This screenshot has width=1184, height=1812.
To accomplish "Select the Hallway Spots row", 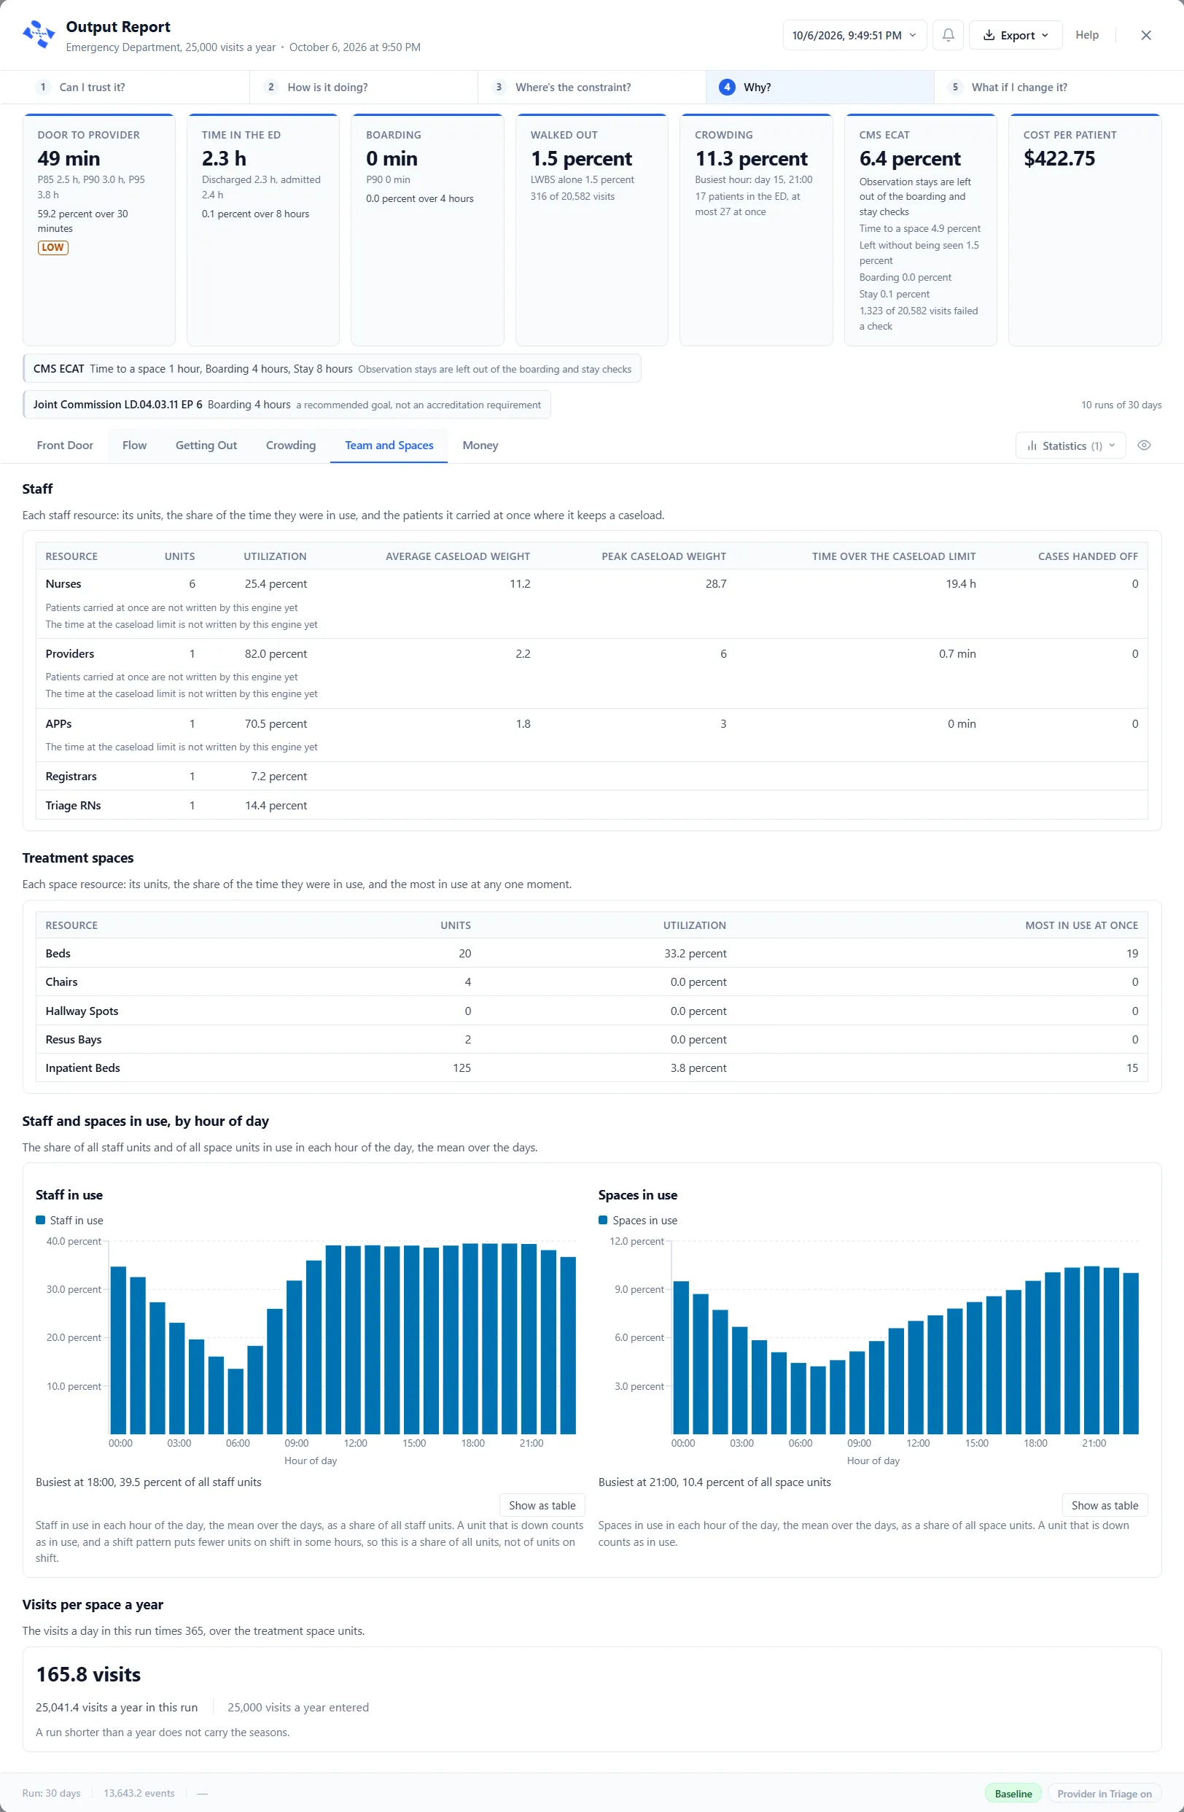I will (591, 1011).
